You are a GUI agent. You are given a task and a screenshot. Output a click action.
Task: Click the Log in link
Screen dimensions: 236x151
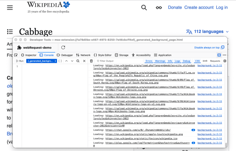(x=222, y=7)
